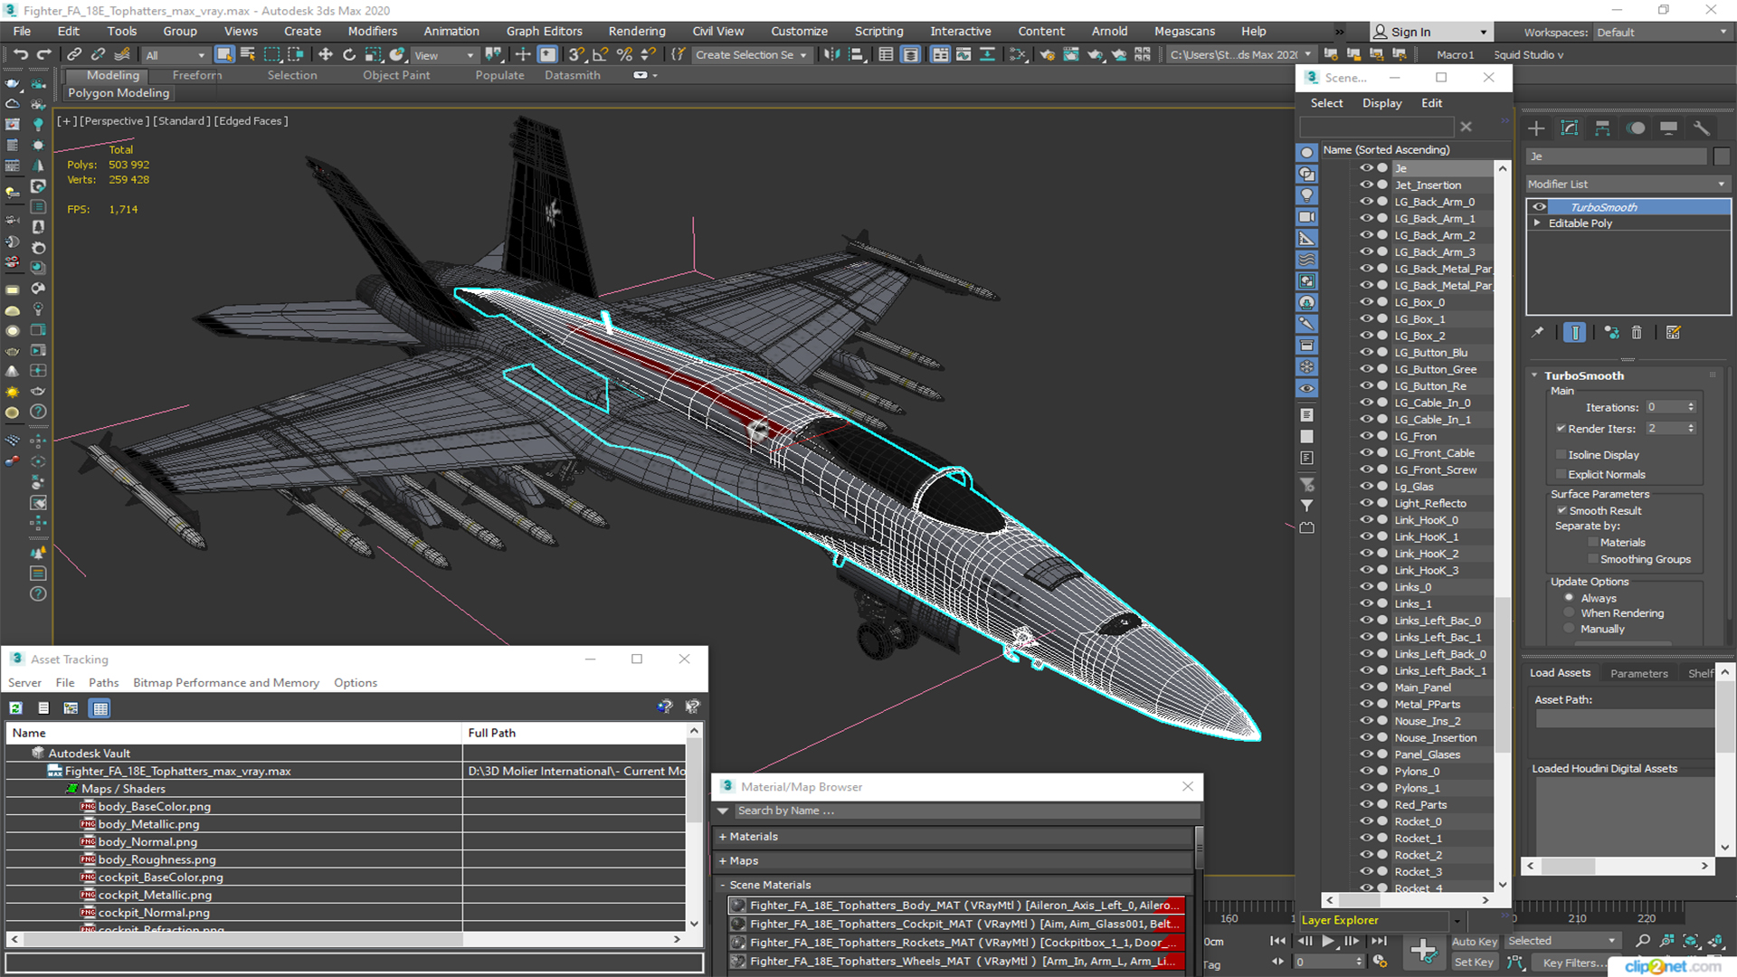Image resolution: width=1737 pixels, height=977 pixels.
Task: Open key mode Selected dropdown
Action: click(x=1562, y=941)
